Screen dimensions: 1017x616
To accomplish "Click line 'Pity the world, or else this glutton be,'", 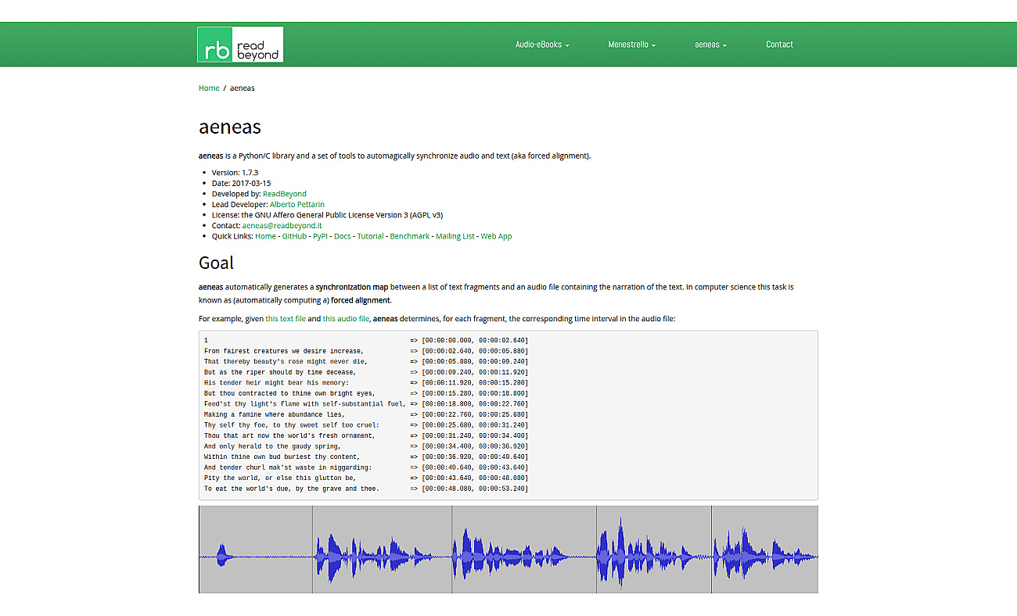I will point(280,478).
